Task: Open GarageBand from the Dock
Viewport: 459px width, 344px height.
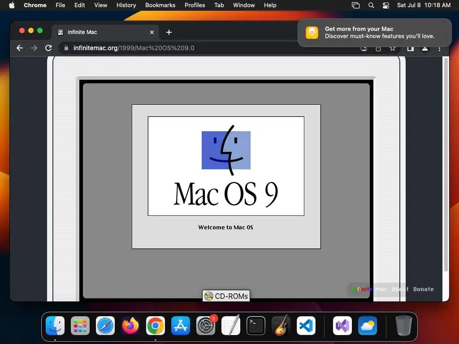Action: pos(281,326)
